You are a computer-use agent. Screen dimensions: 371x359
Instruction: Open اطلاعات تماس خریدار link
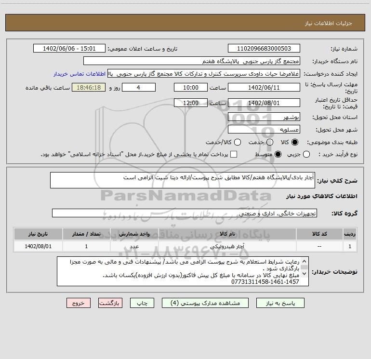tap(79, 74)
